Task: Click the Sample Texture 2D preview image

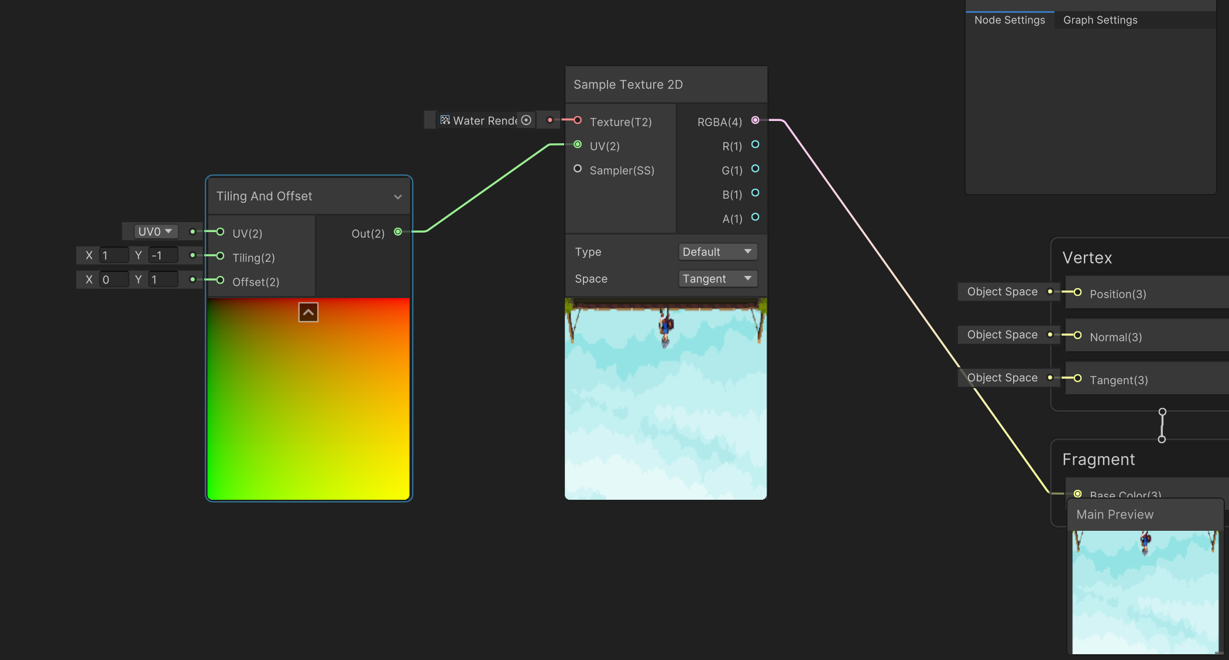Action: 665,399
